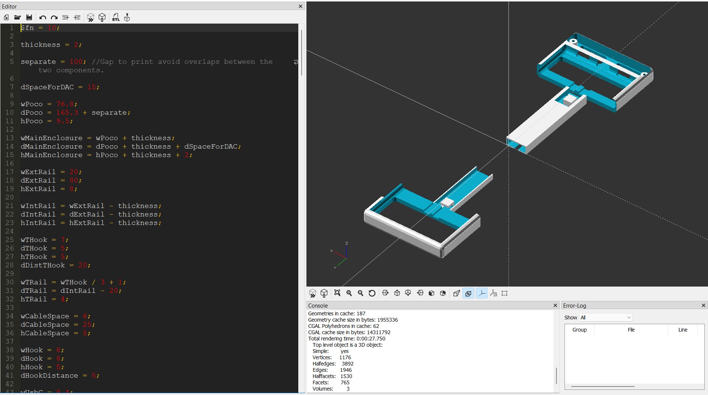This screenshot has width=708, height=395.
Task: Click the View All icon
Action: [337, 293]
